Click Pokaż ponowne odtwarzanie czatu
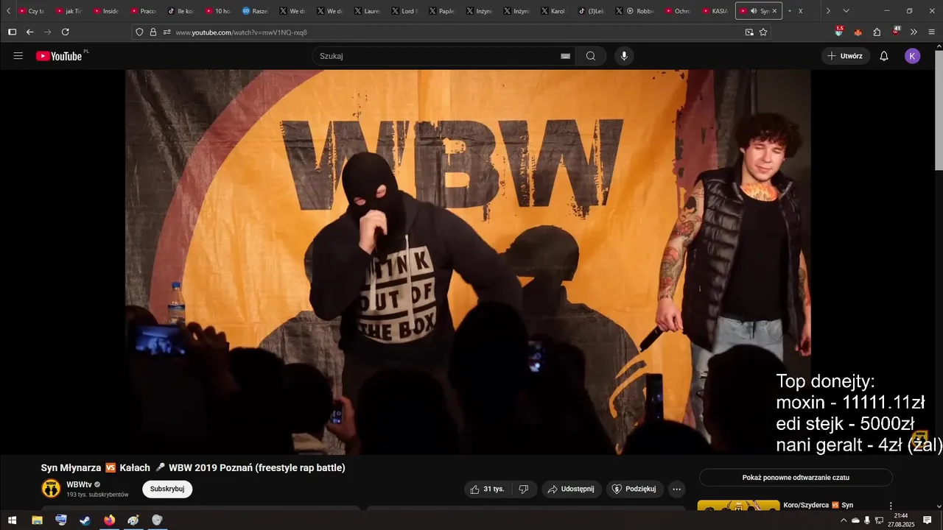 pos(796,478)
